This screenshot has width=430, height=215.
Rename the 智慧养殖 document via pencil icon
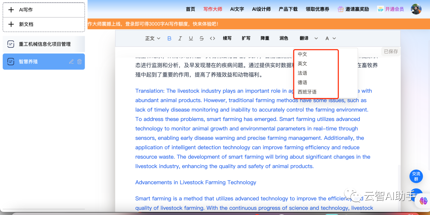click(x=71, y=61)
